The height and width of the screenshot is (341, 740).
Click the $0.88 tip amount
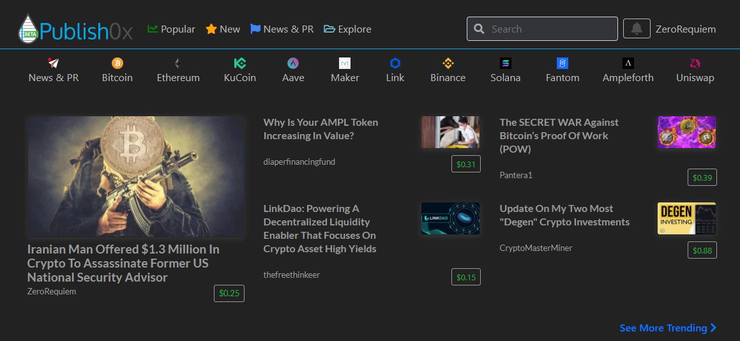[x=702, y=250]
